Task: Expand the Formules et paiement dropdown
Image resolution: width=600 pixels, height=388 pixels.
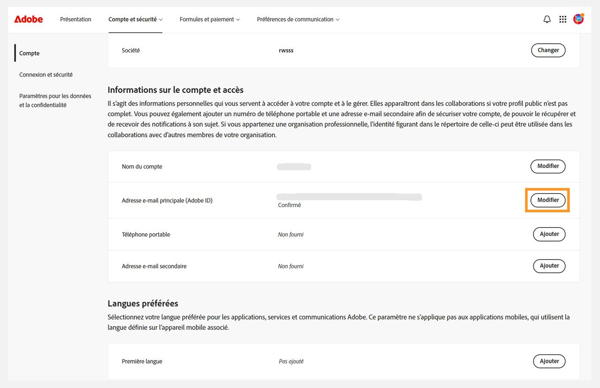Action: click(209, 19)
